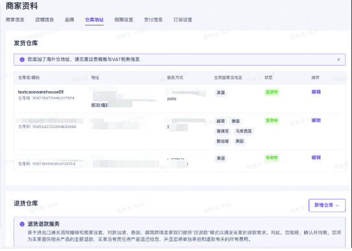
Task: Open the 品牌 tab
Action: click(x=70, y=20)
